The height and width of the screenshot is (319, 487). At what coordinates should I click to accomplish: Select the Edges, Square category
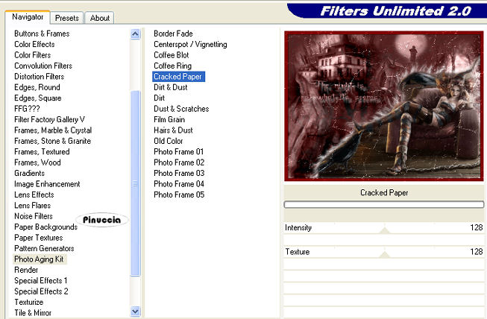click(38, 98)
